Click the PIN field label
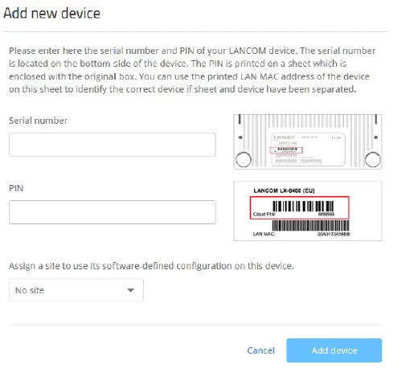Viewport: 410px width, 385px height. [x=16, y=188]
